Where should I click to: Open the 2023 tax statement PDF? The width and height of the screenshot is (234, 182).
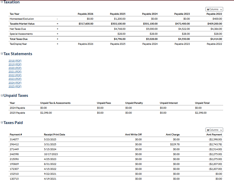click(15, 79)
